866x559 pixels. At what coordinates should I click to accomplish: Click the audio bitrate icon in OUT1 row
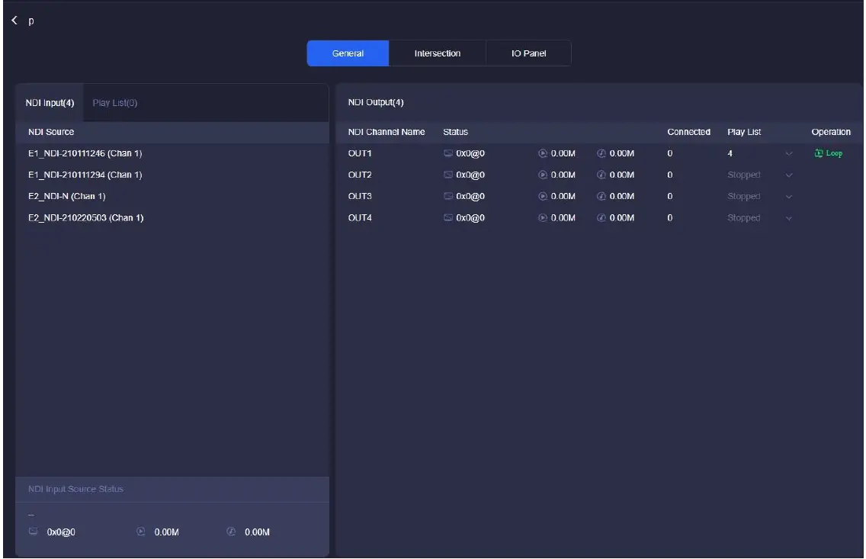(x=601, y=153)
